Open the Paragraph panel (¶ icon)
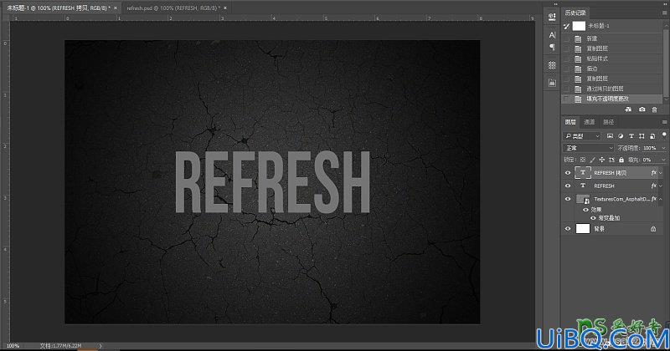 tap(552, 47)
